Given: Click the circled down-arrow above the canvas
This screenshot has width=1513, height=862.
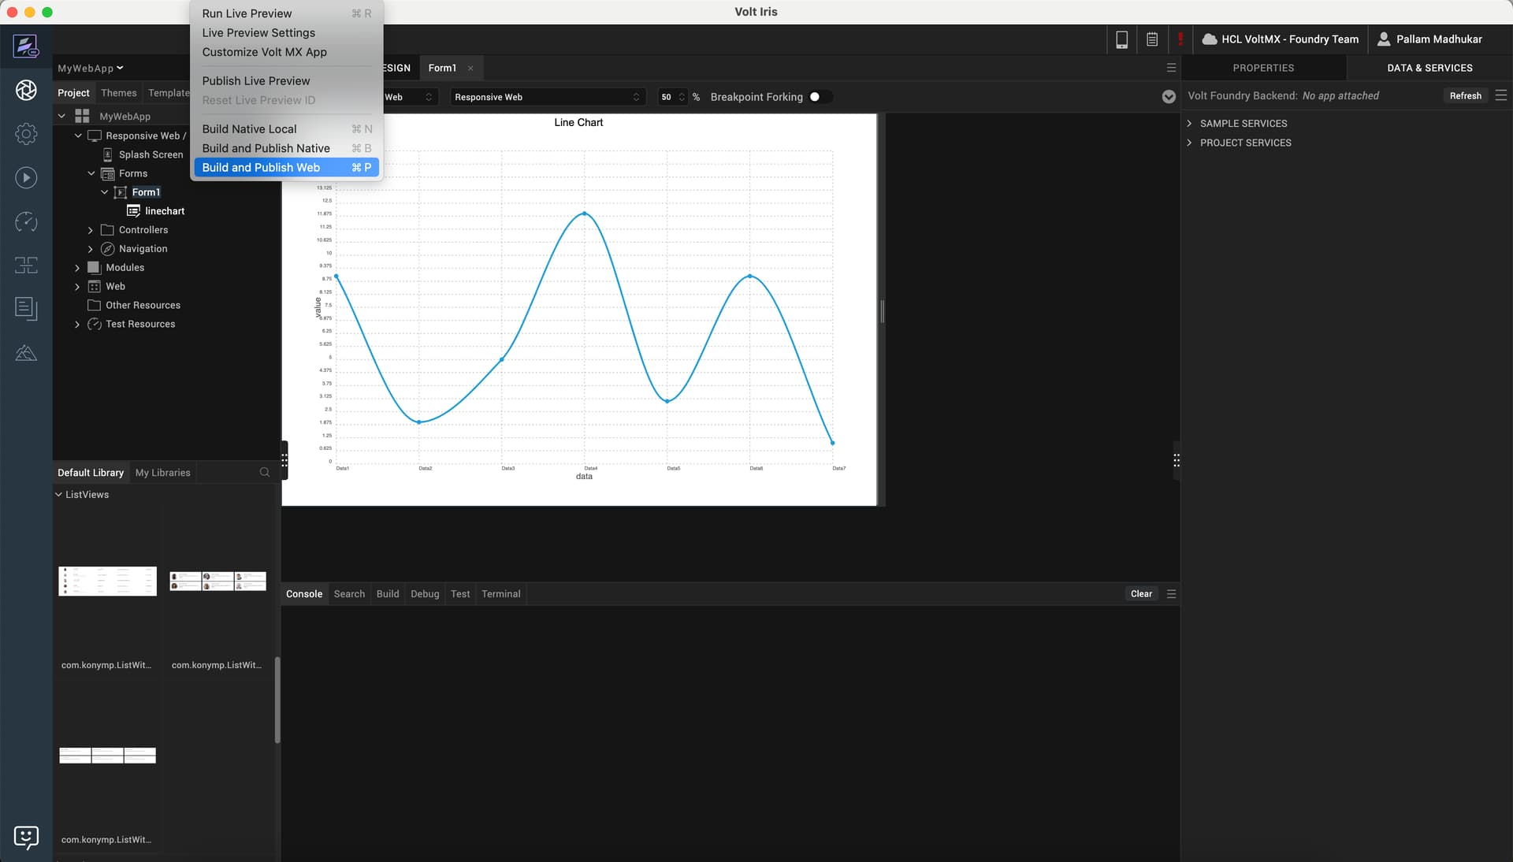Looking at the screenshot, I should [1169, 97].
